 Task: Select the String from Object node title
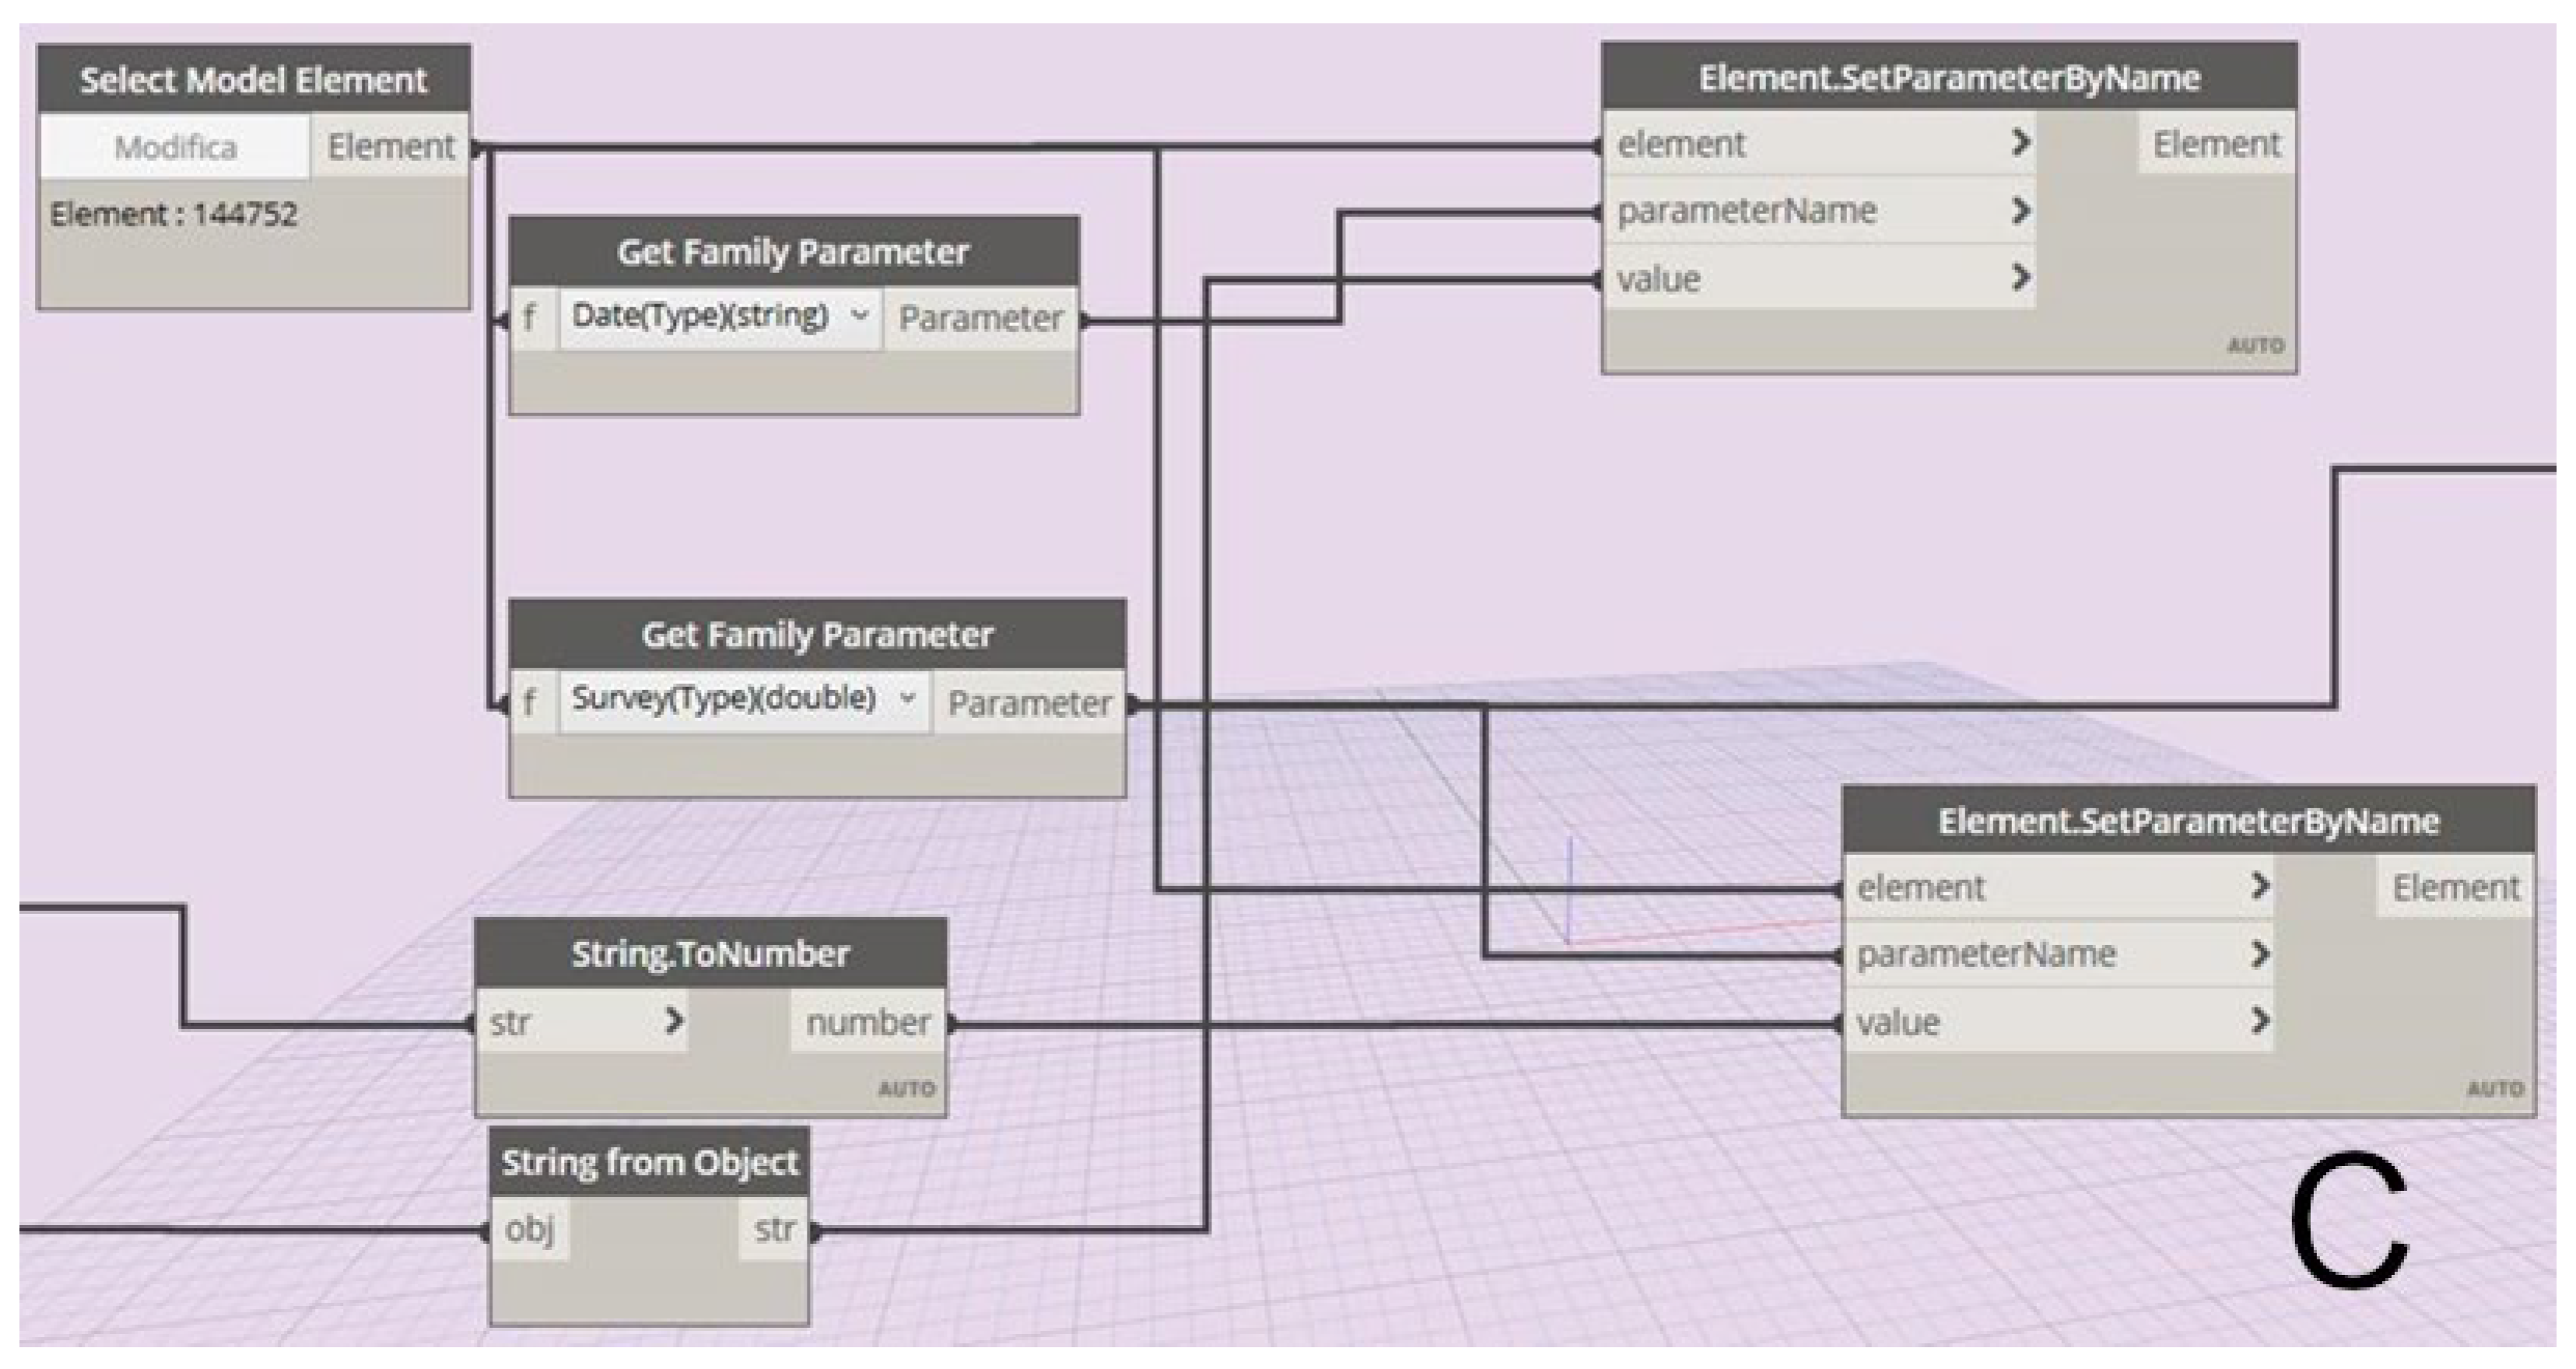click(x=650, y=1163)
